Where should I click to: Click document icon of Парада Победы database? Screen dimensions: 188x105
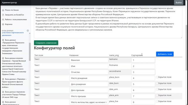click(x=3, y=92)
